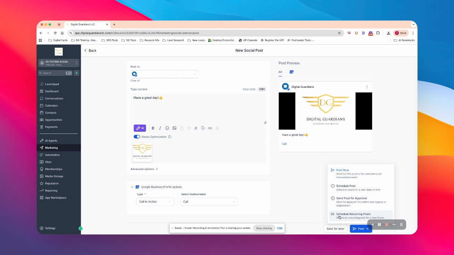This screenshot has height=255, width=454.
Task: Open the Select button label dropdown
Action: point(209,202)
